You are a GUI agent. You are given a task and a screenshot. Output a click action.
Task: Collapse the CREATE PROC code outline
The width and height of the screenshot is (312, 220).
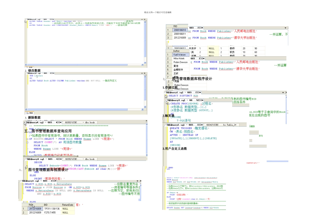(x=168, y=103)
